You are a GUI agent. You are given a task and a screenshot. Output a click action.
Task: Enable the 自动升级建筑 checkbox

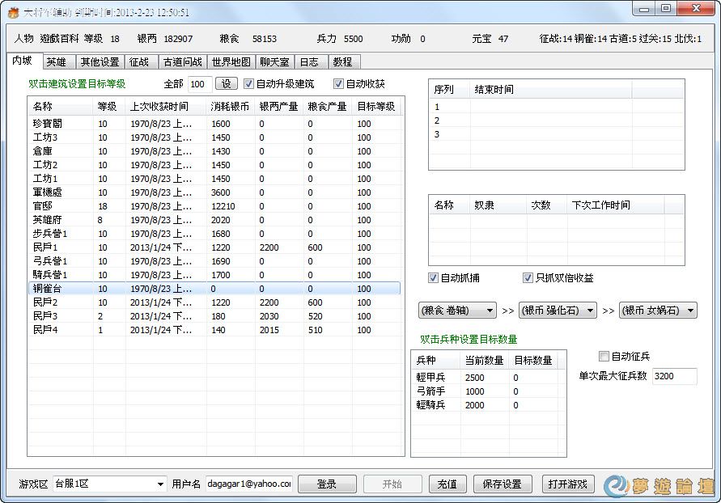click(x=248, y=84)
